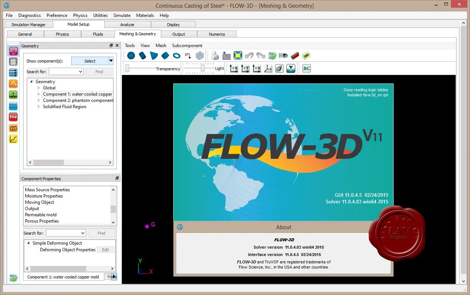Set view along the +x axis

[234, 68]
